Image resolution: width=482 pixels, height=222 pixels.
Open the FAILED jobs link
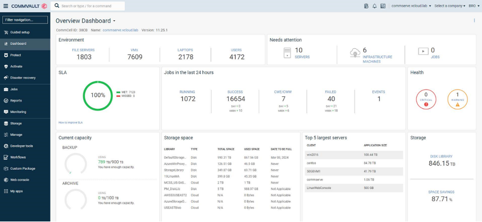tap(331, 92)
